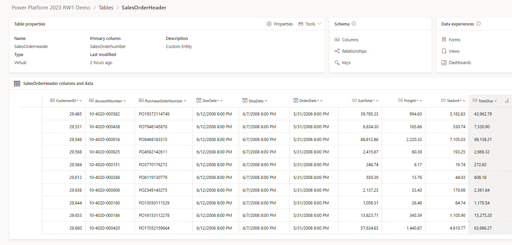The height and width of the screenshot is (245, 512).
Task: Click the calendar icon in DueDate header
Action: coord(199,101)
